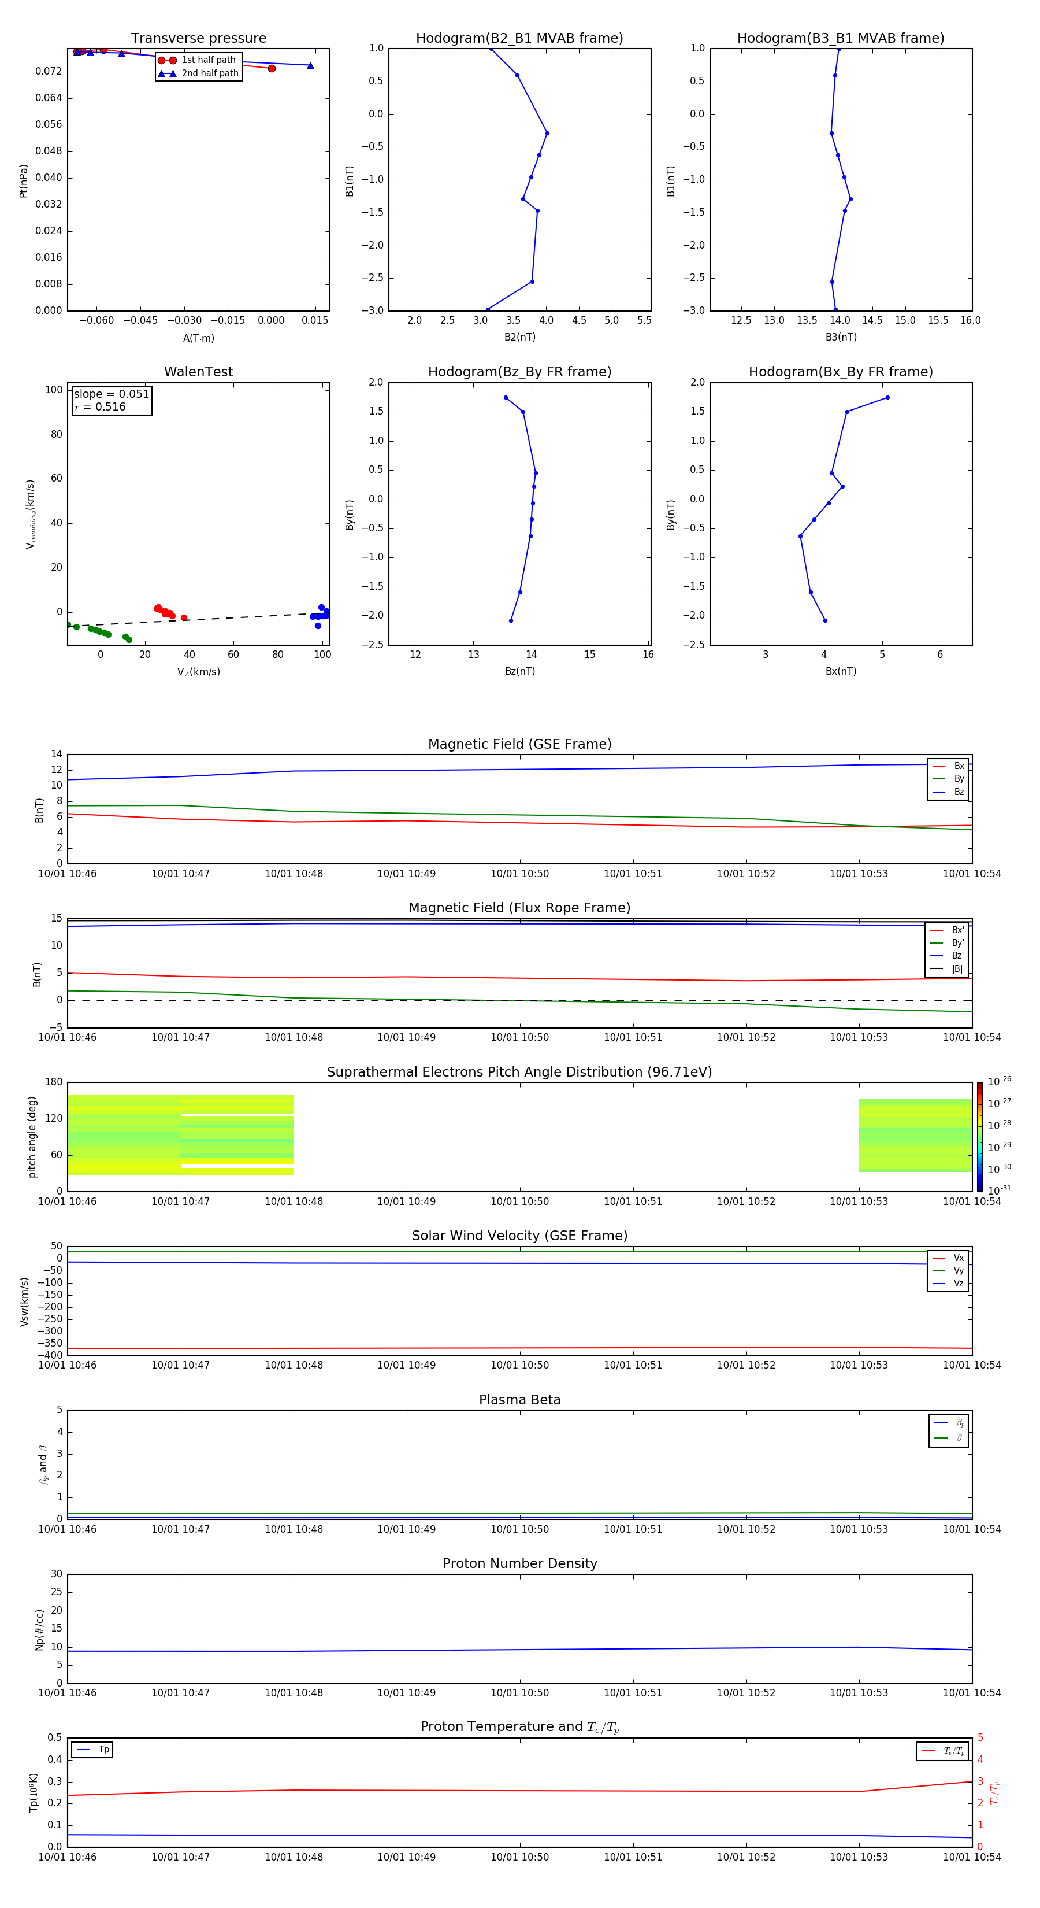Click the 'A(T·m)' x-axis label
The image size is (1040, 1908).
[198, 338]
